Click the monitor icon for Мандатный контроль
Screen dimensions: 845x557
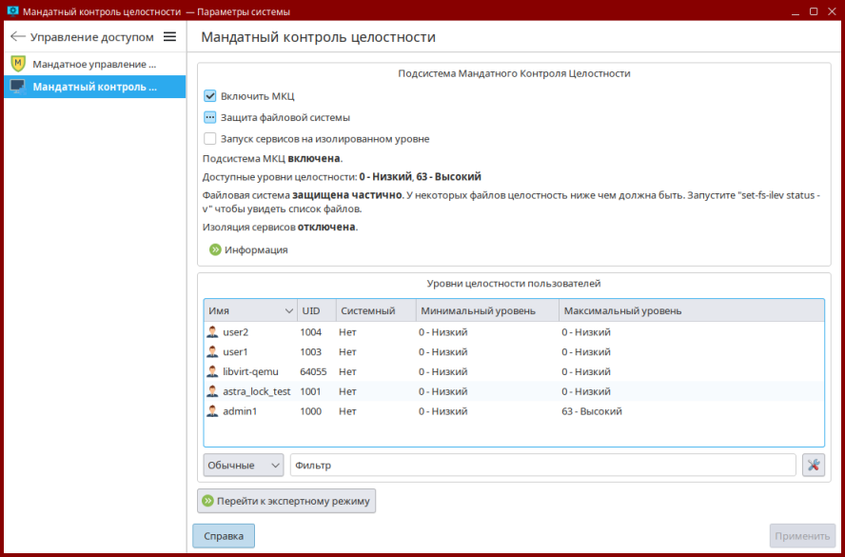click(x=17, y=87)
